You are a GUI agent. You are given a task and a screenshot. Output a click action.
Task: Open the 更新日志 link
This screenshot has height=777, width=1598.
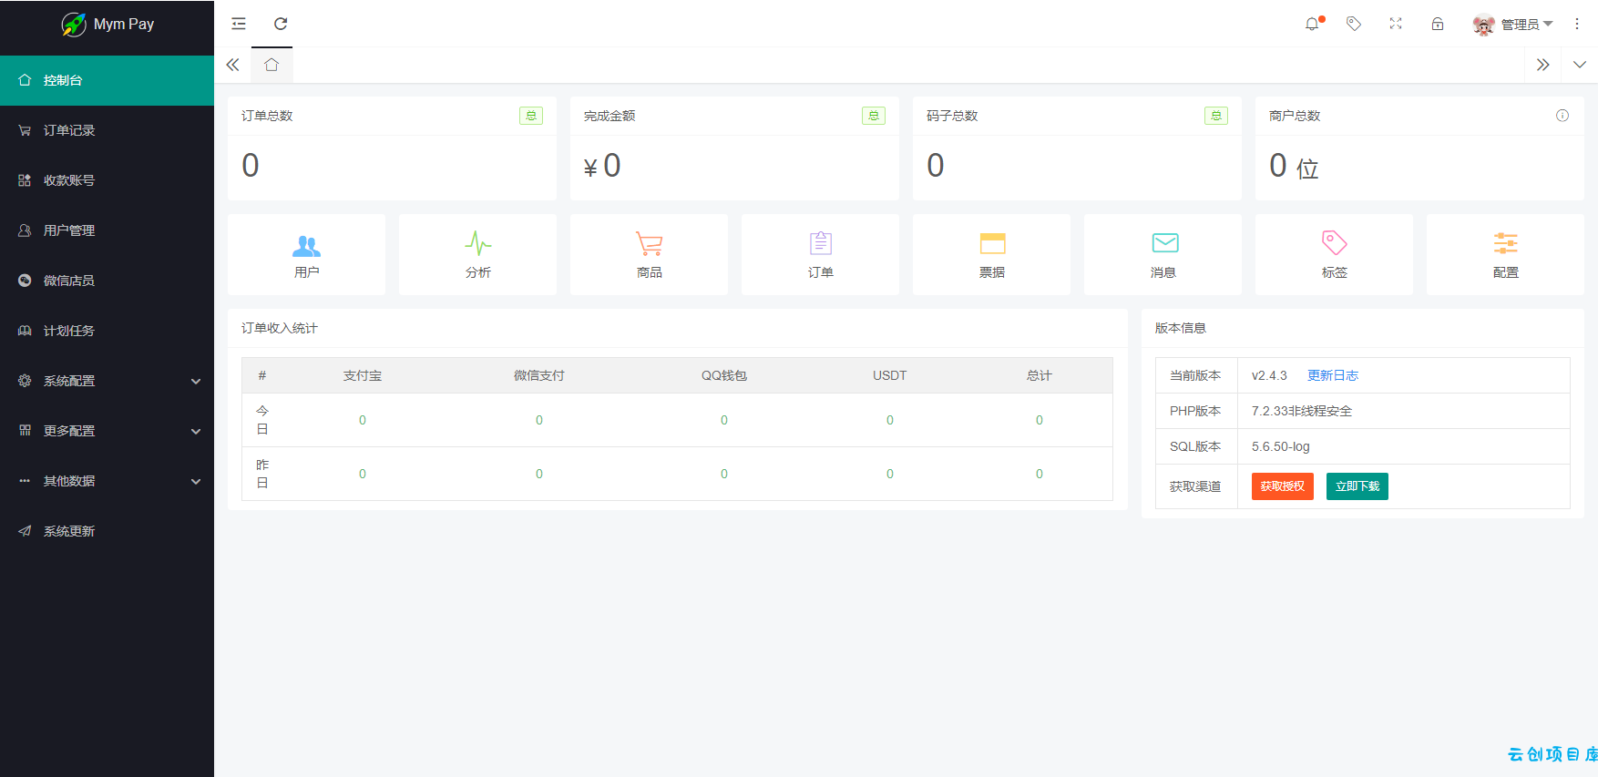pos(1332,375)
